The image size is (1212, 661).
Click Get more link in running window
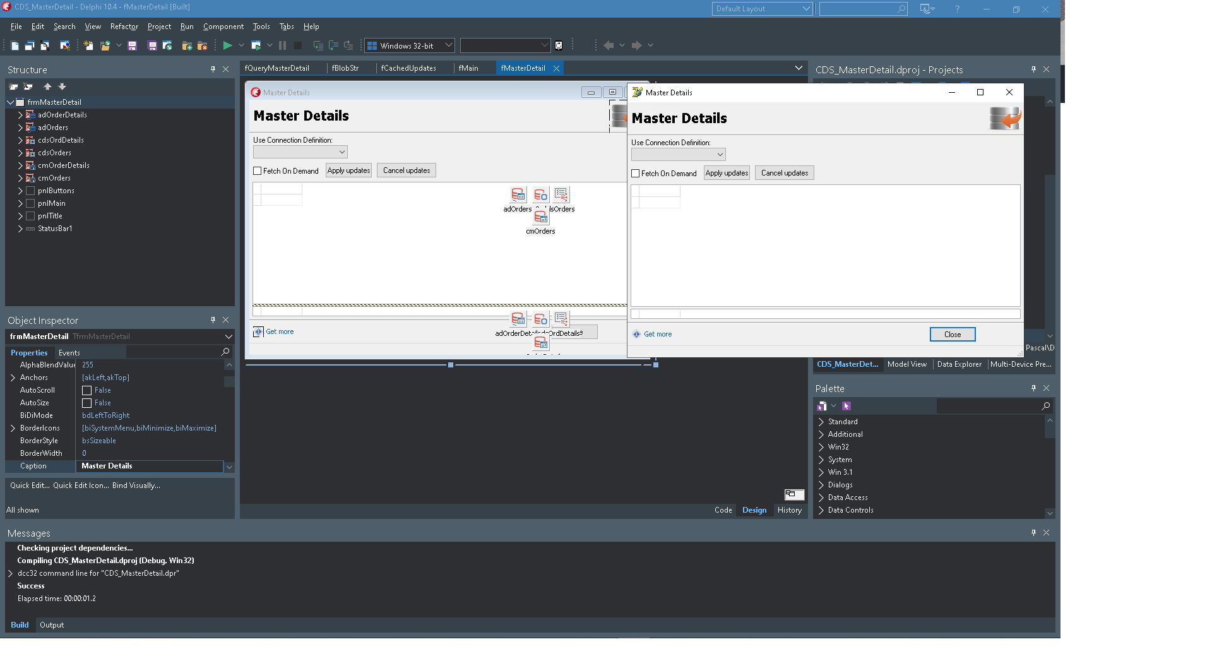(658, 335)
